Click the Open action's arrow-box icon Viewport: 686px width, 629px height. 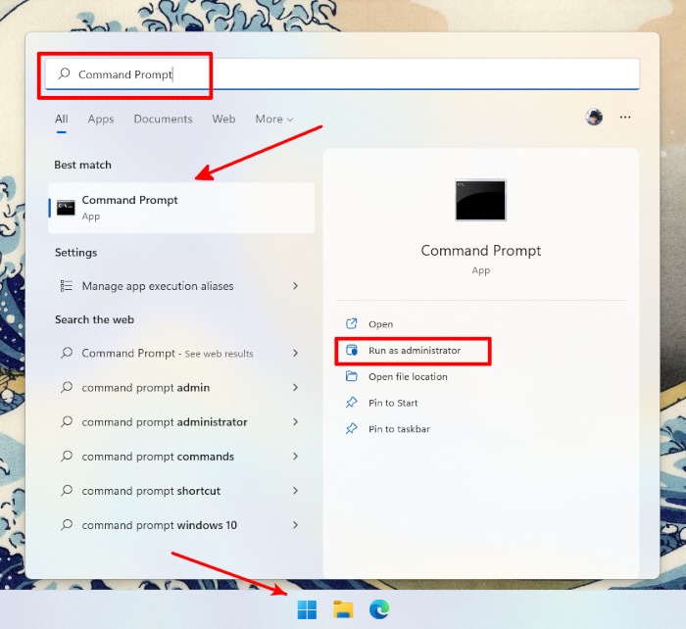351,323
